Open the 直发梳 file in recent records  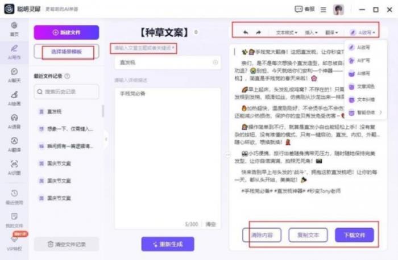pos(67,111)
